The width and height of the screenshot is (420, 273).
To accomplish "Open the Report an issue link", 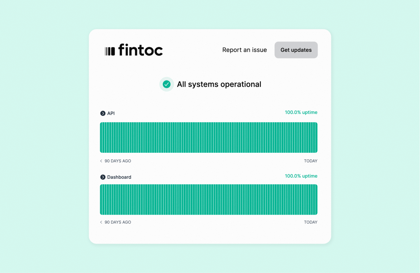I will (245, 50).
